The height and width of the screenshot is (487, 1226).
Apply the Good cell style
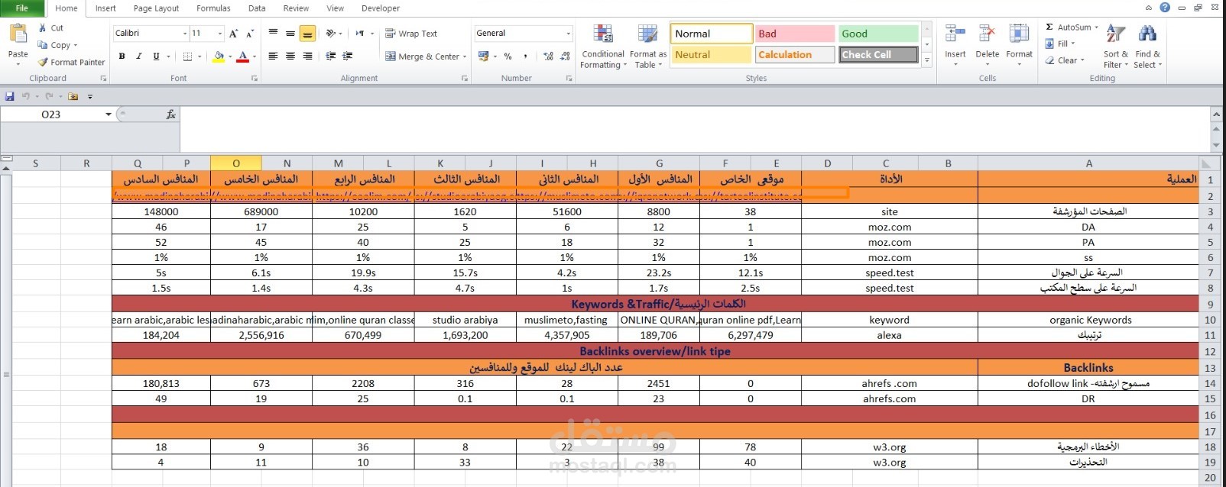click(878, 34)
